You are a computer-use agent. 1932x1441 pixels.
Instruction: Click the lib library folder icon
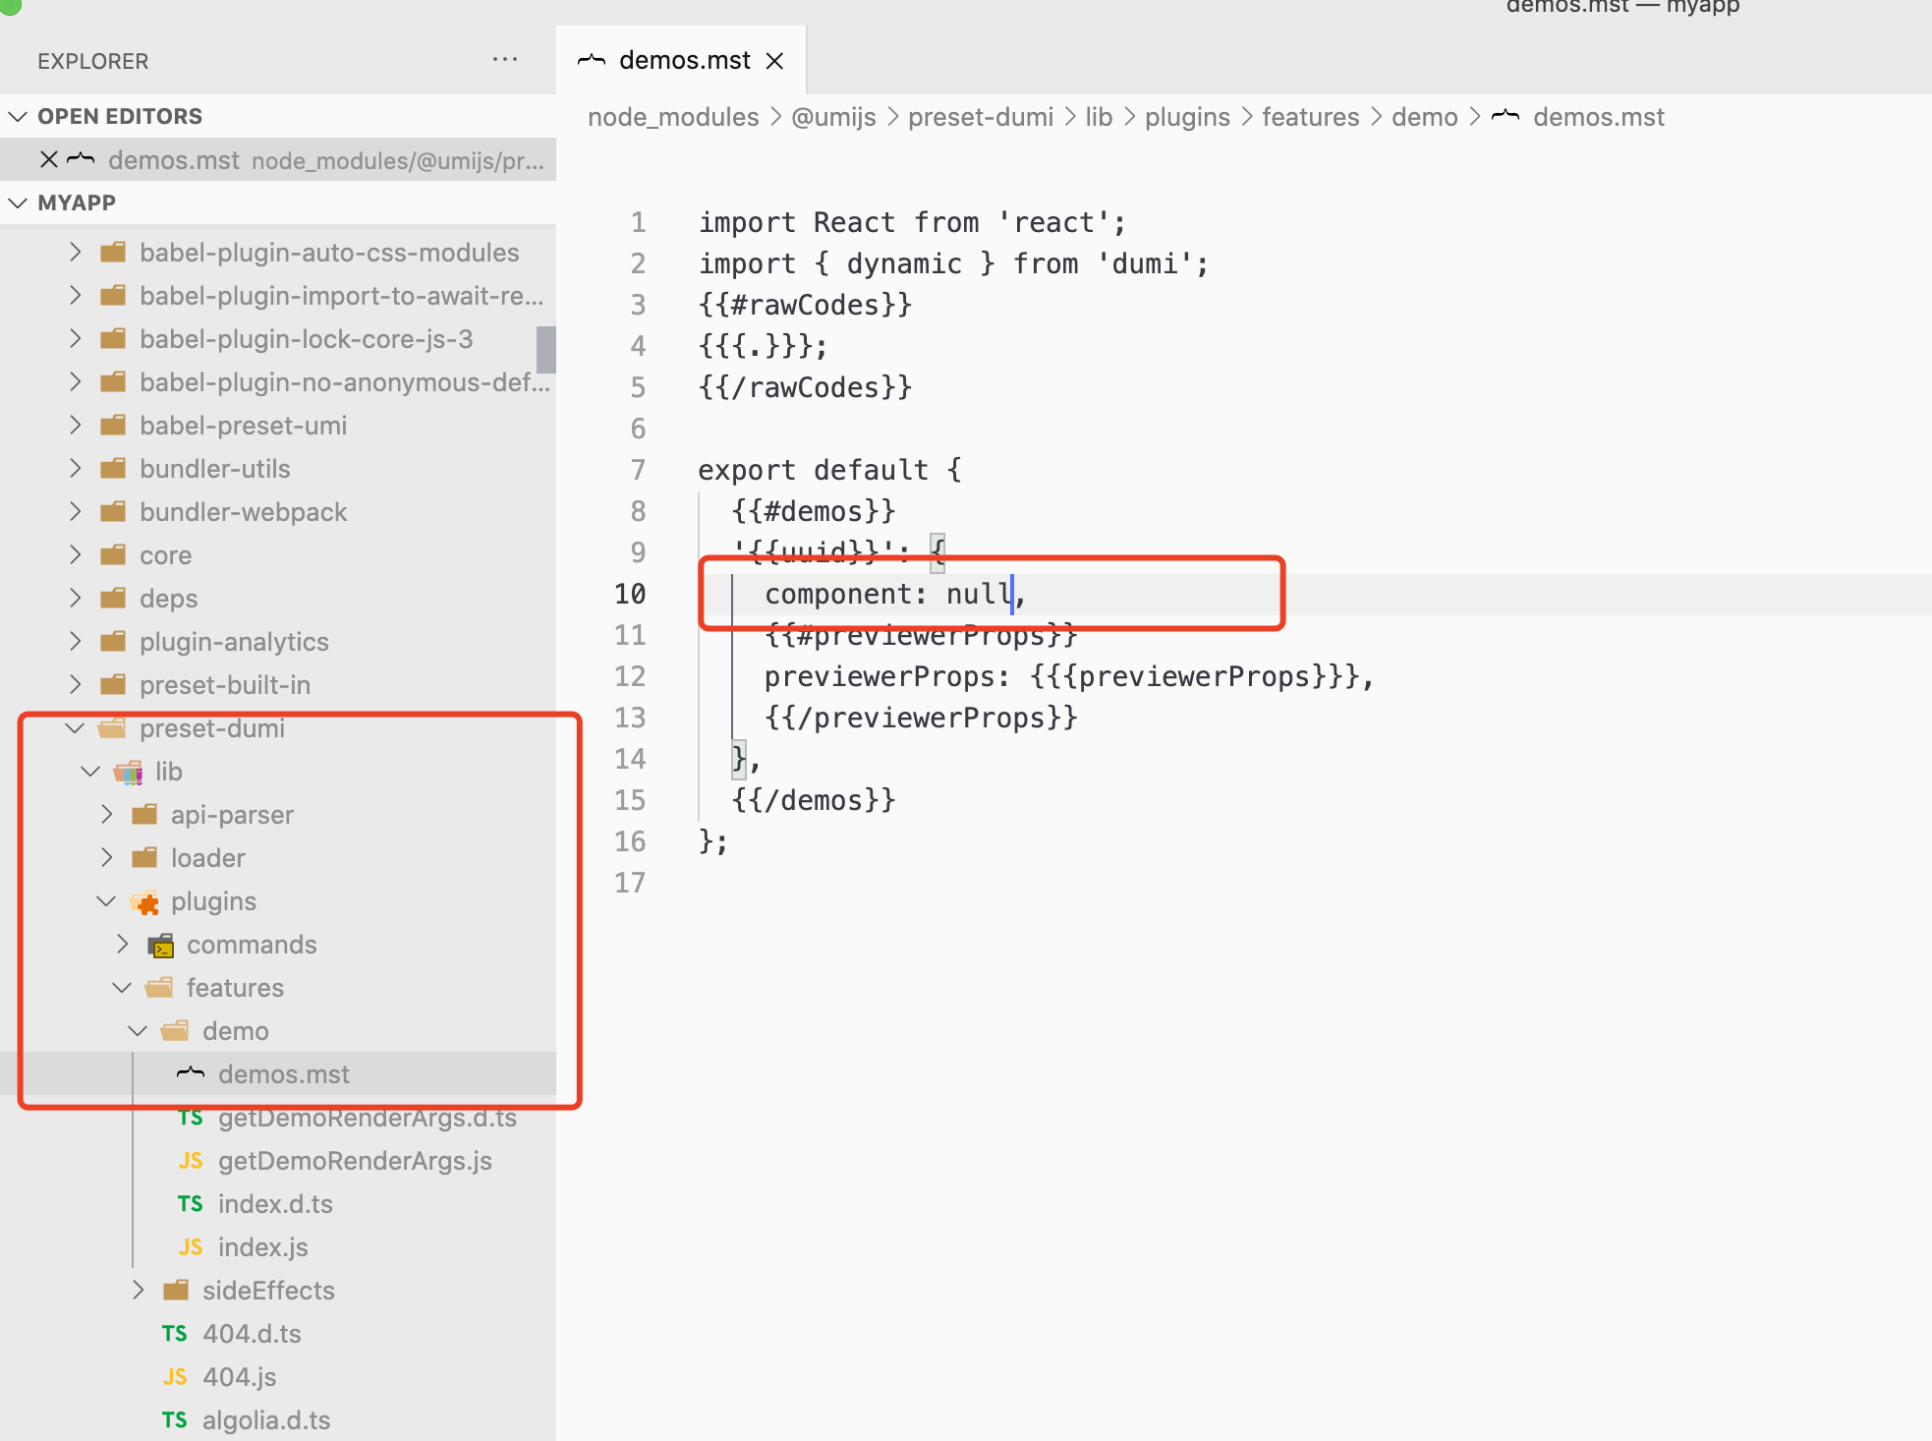click(x=129, y=772)
